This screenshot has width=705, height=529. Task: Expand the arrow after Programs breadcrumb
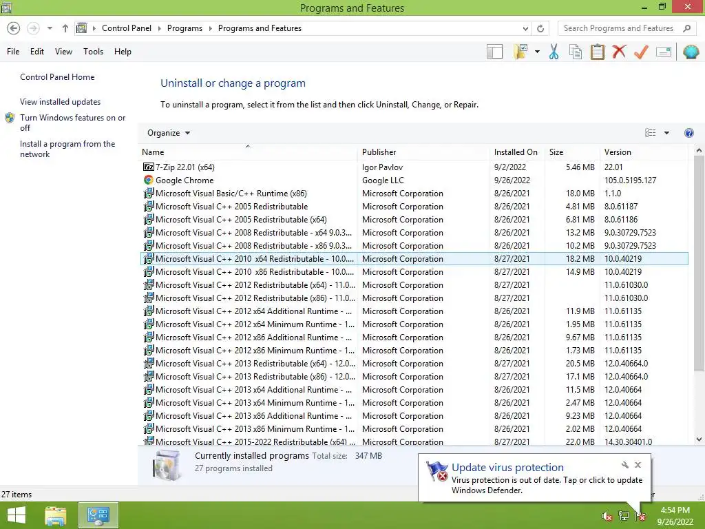coord(210,28)
